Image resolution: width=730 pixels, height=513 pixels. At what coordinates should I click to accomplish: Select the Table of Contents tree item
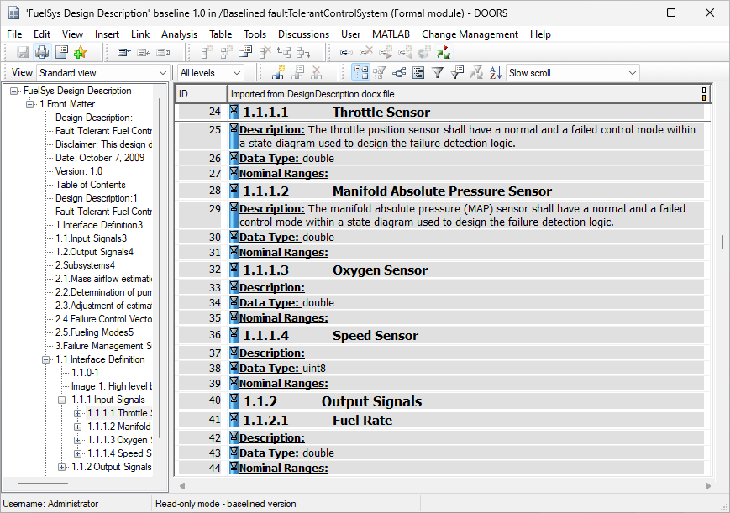tap(91, 185)
